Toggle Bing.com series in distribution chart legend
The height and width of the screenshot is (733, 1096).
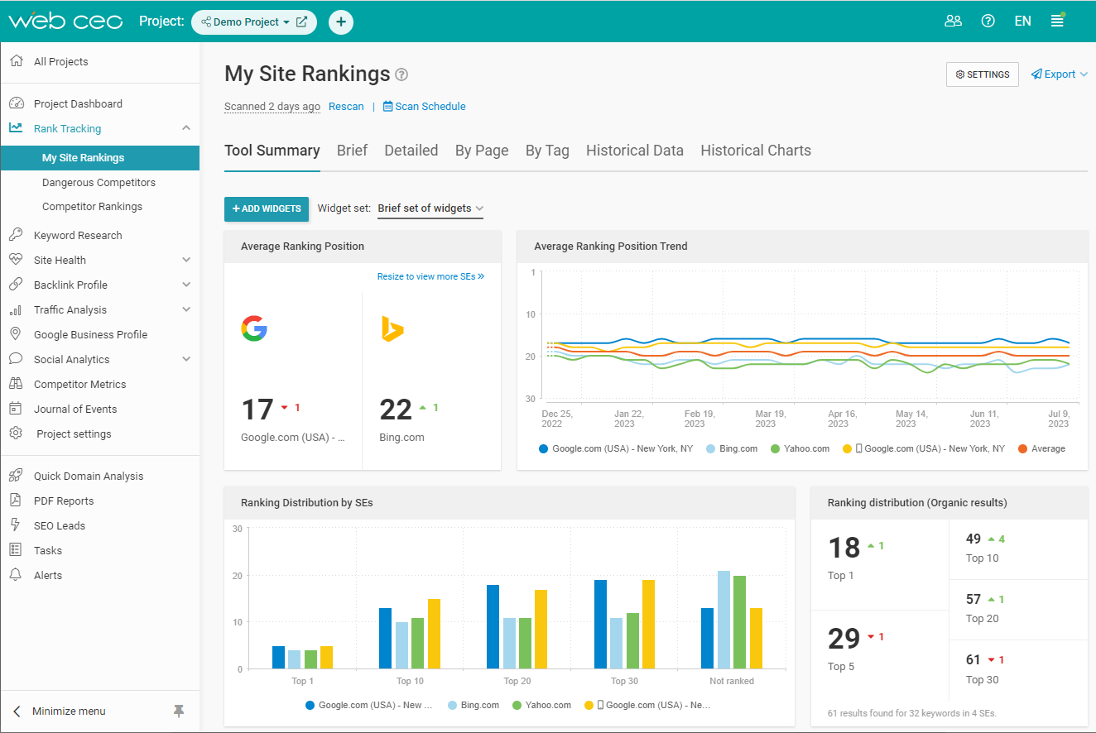tap(473, 705)
